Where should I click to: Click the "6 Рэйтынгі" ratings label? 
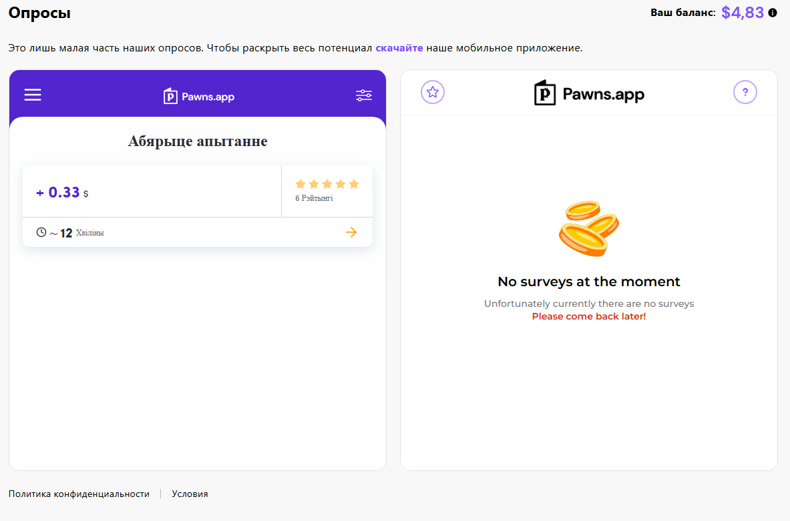[x=314, y=198]
